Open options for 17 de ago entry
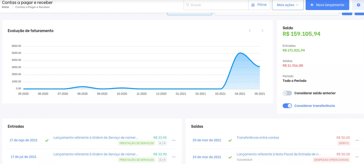This screenshot has width=364, height=164. tap(174, 140)
